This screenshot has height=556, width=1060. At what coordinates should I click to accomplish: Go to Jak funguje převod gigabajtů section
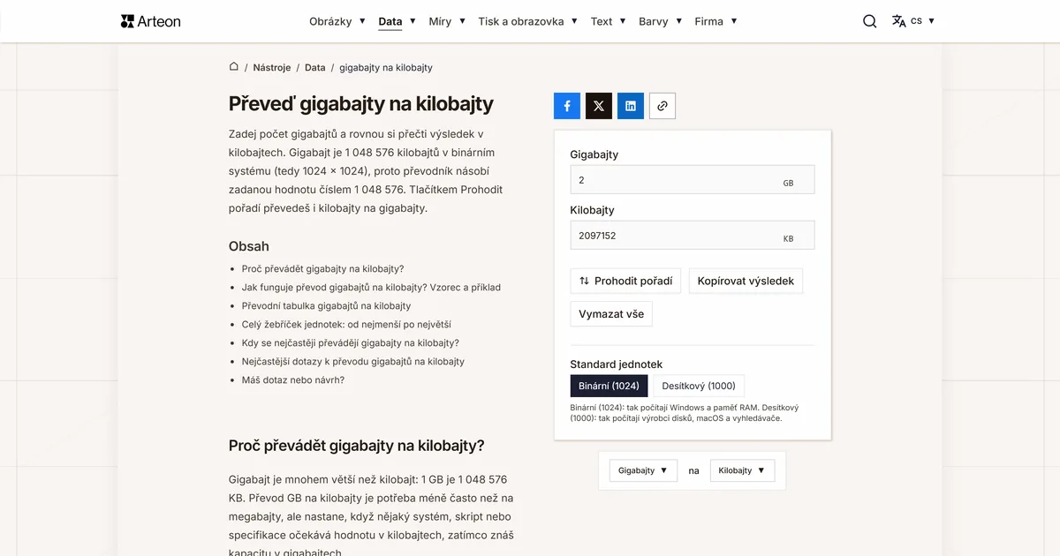pos(371,288)
